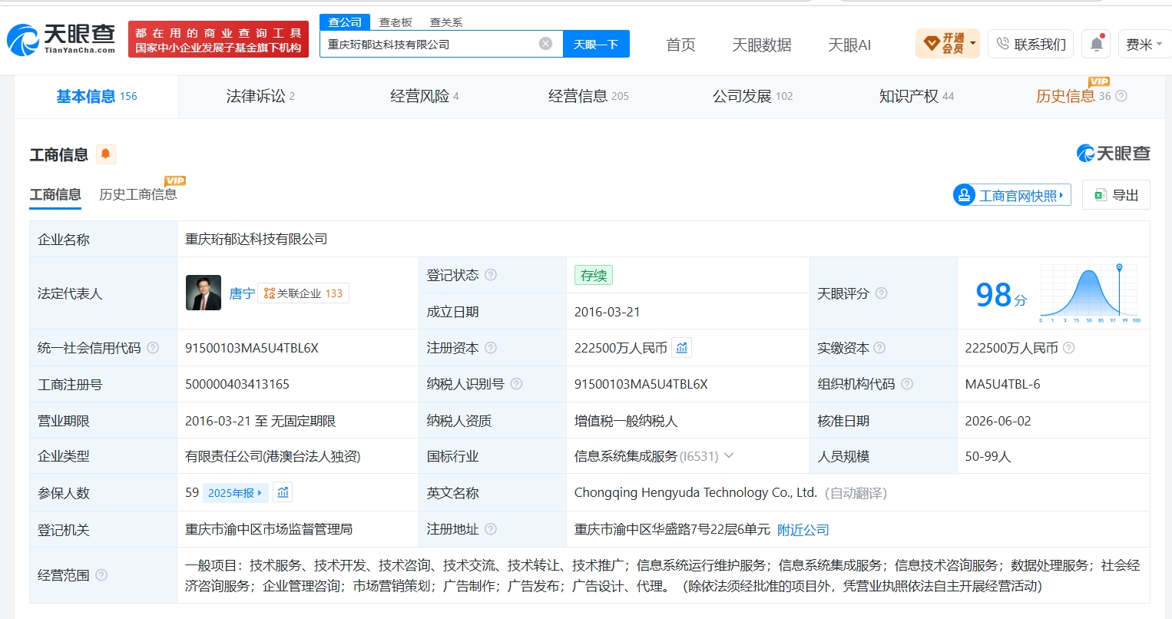Open the 经营信息 tab

[x=588, y=96]
